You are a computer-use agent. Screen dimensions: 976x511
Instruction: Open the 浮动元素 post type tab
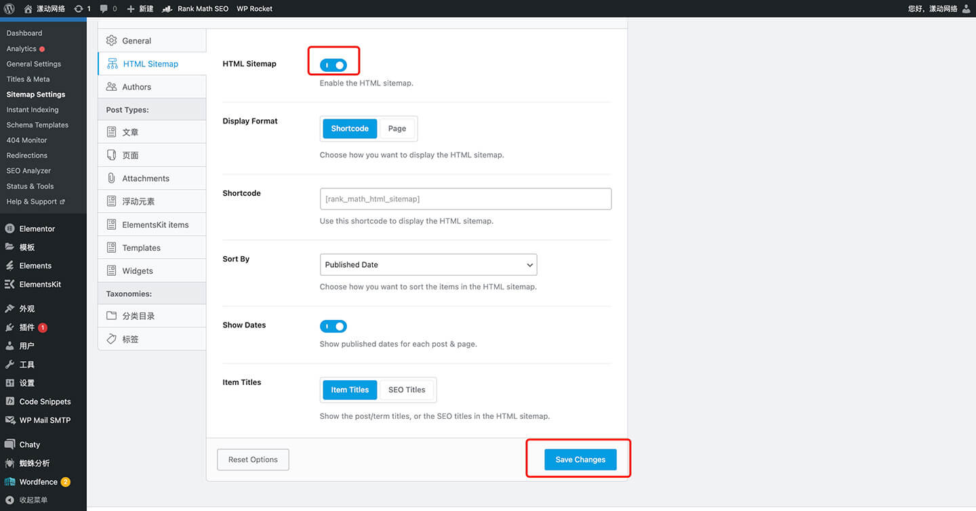coord(152,201)
